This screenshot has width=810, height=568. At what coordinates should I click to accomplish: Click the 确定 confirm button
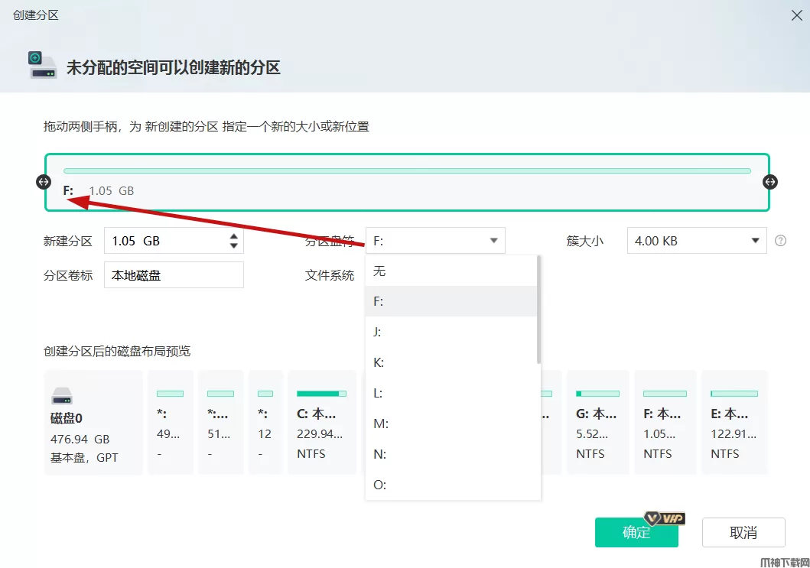[x=636, y=533]
